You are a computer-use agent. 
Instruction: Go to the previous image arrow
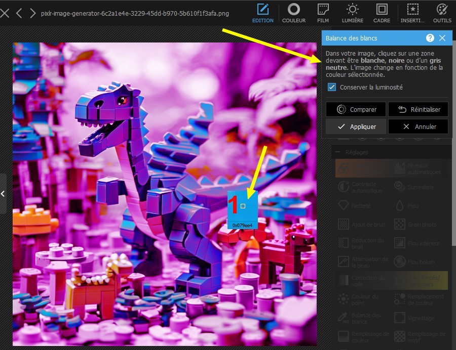pyautogui.click(x=19, y=13)
